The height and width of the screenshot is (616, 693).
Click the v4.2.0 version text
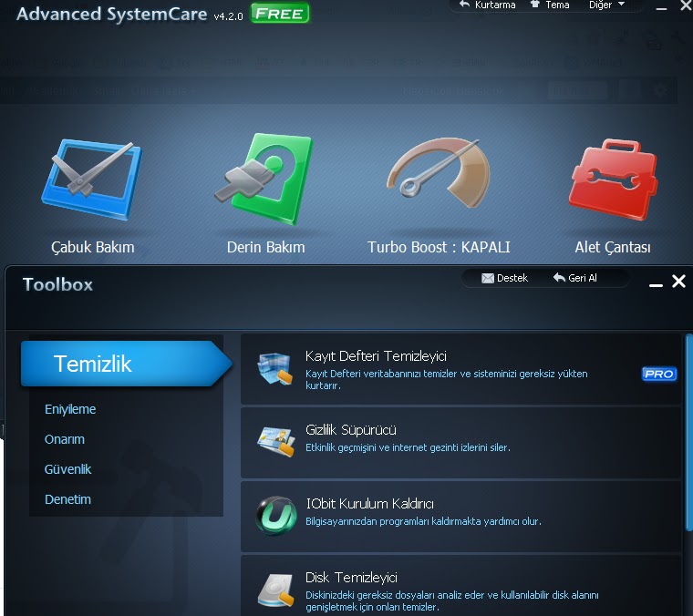click(229, 16)
